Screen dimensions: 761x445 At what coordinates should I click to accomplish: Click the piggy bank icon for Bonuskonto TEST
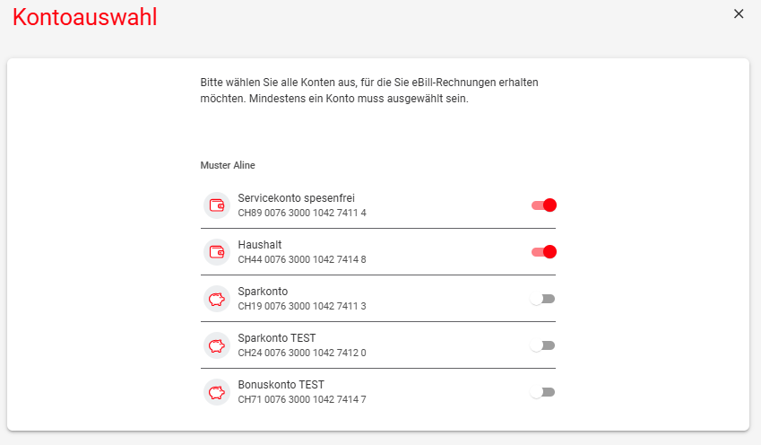point(216,392)
